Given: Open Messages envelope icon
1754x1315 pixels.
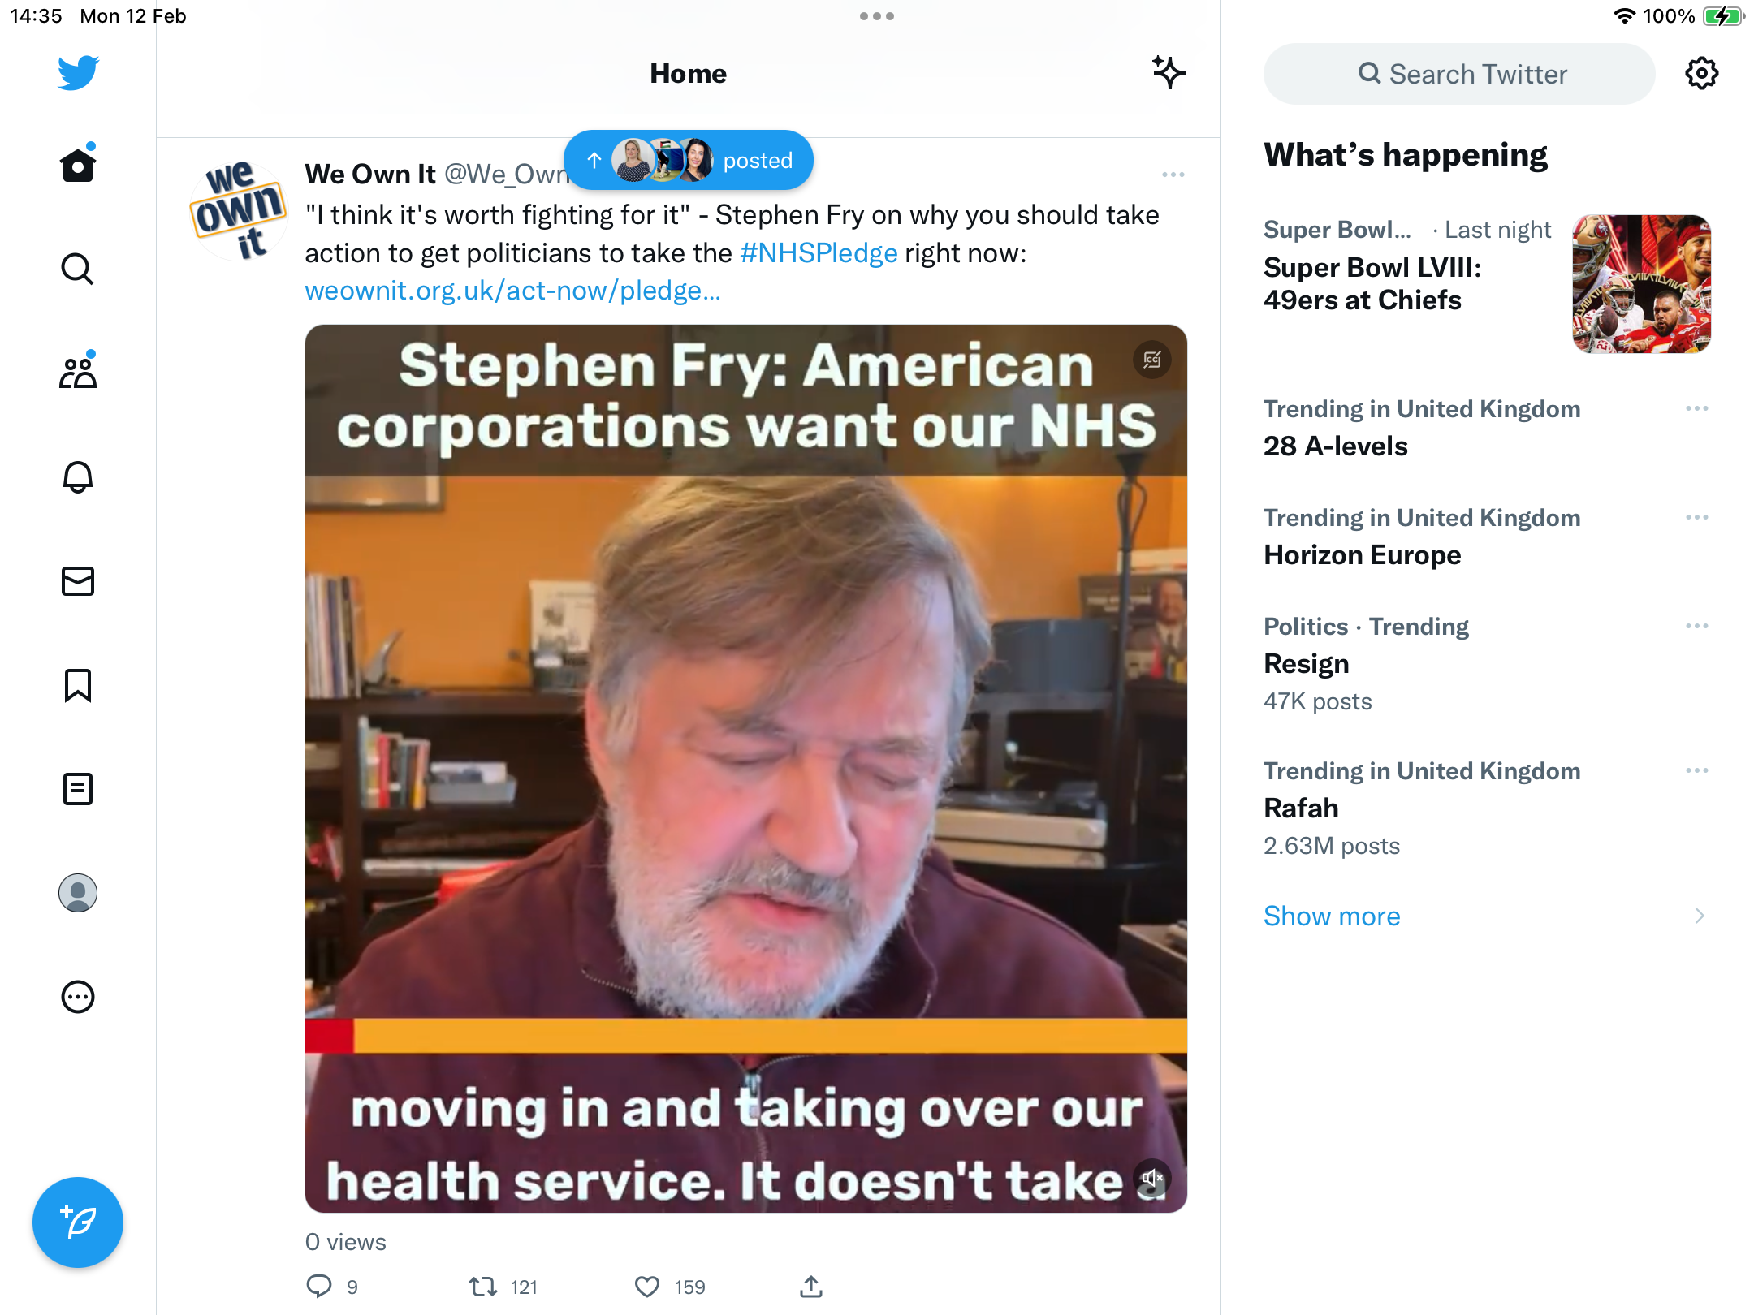Looking at the screenshot, I should pyautogui.click(x=78, y=581).
